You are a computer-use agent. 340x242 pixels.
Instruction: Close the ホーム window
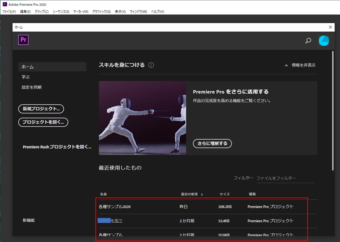(x=330, y=27)
